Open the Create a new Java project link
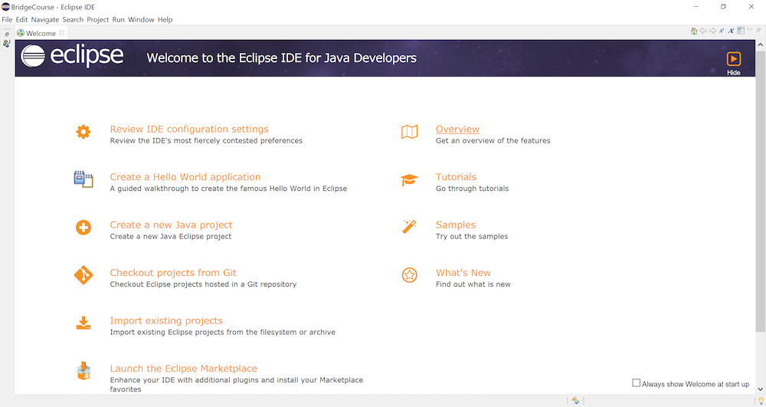766x407 pixels. (171, 225)
